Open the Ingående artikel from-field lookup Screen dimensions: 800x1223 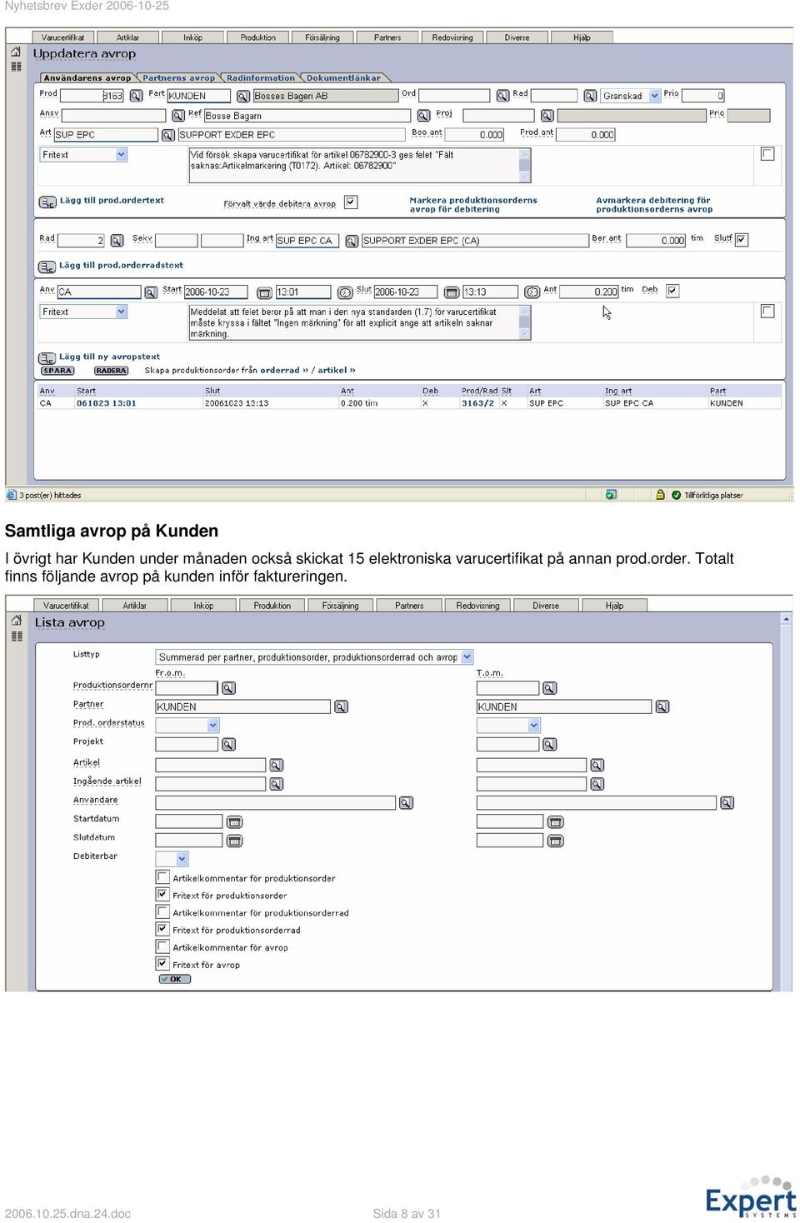point(276,784)
